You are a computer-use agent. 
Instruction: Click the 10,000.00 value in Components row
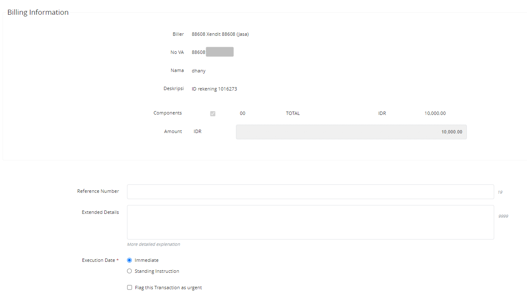click(435, 113)
